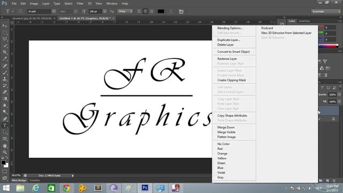Open the anti-aliasing dropdown set to Sharp
343x193 pixels.
coord(125,11)
